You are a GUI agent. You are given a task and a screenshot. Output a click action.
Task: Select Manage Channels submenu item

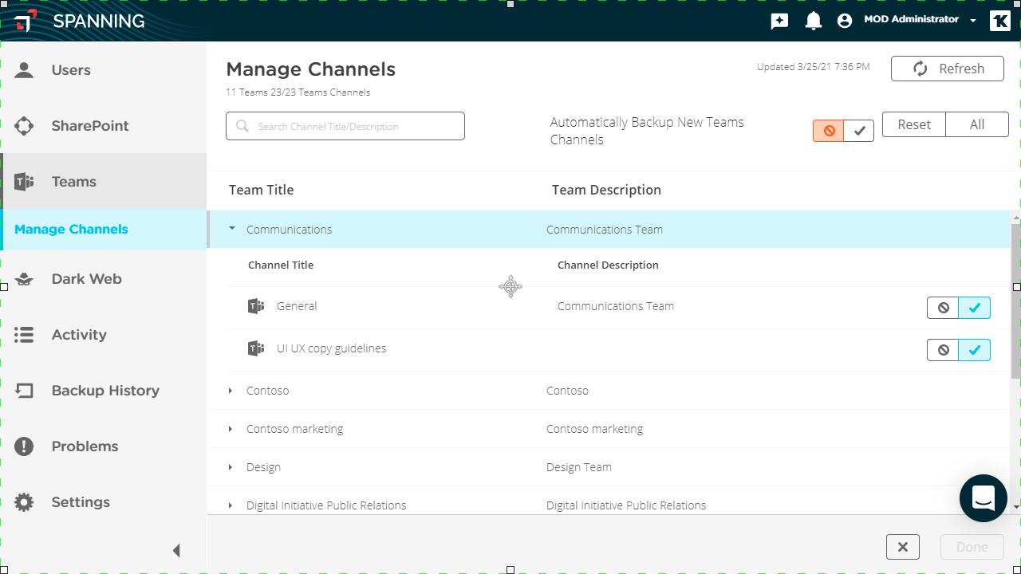coord(103,230)
